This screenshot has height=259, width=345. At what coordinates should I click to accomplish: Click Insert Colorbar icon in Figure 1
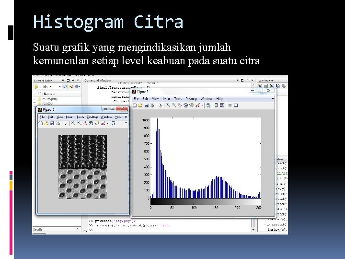(x=216, y=106)
